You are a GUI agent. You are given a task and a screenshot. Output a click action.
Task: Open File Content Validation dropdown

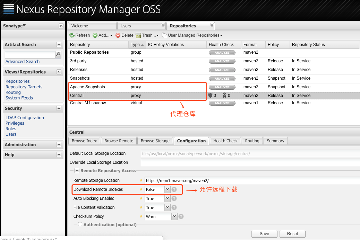168,207
